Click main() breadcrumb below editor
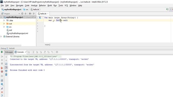 click(48, 45)
